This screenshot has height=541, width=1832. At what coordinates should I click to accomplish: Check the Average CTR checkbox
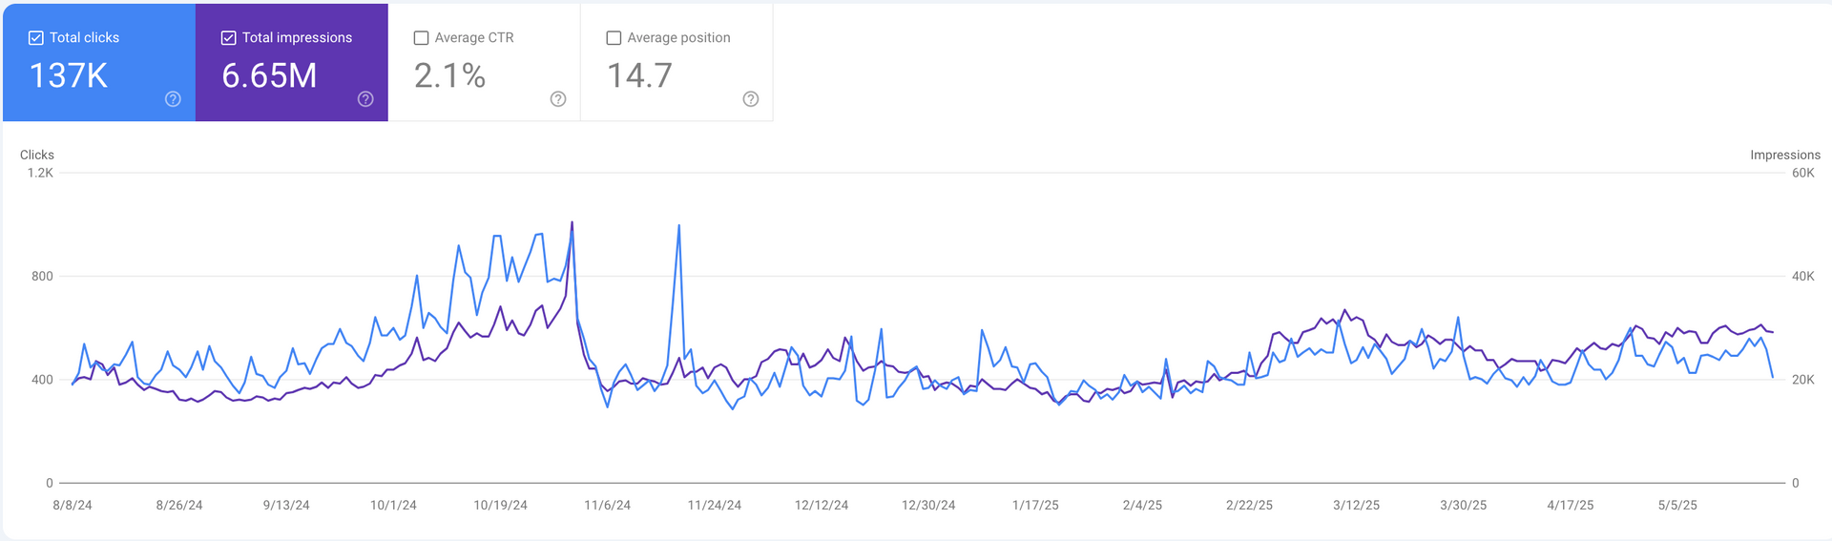point(421,38)
